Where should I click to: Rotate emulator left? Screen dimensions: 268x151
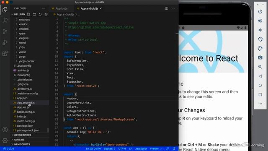260,39
